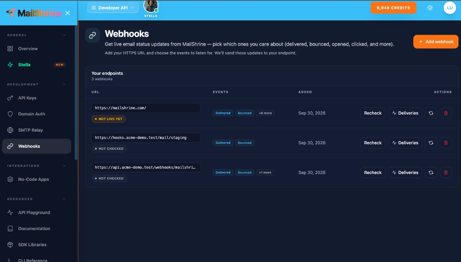Screen dimensions: 461x262
Task: Click Delivered tag on mailshrine.com row
Action: (x=223, y=113)
